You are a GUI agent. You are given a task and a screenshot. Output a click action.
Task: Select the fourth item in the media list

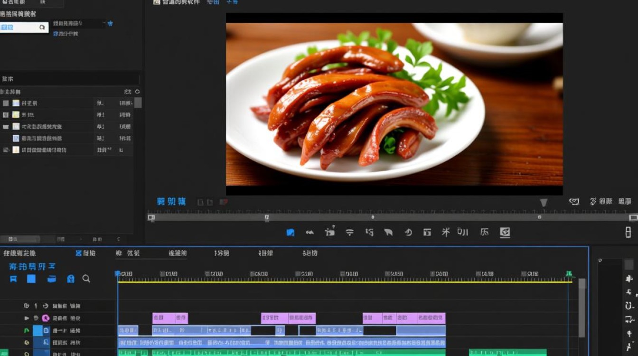click(66, 138)
